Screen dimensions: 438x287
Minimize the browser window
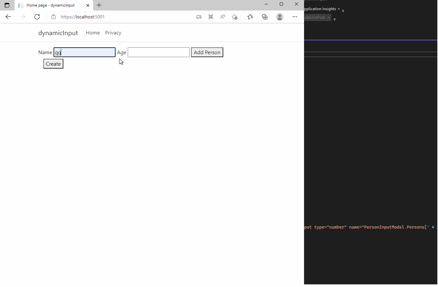[x=266, y=4]
